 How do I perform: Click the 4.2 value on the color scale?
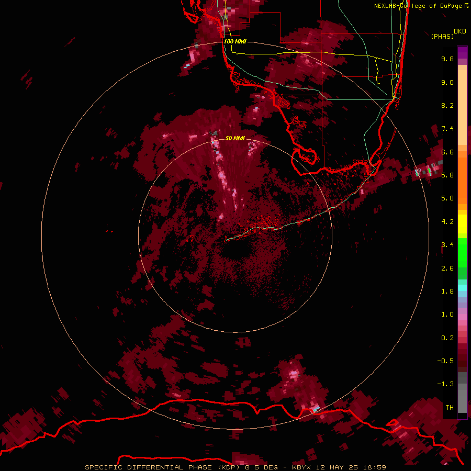[447, 222]
